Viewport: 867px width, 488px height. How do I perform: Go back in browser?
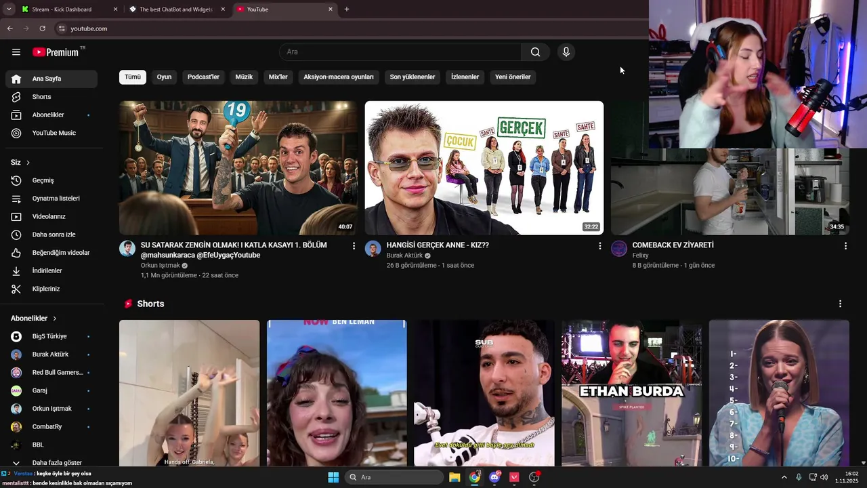[x=9, y=28]
